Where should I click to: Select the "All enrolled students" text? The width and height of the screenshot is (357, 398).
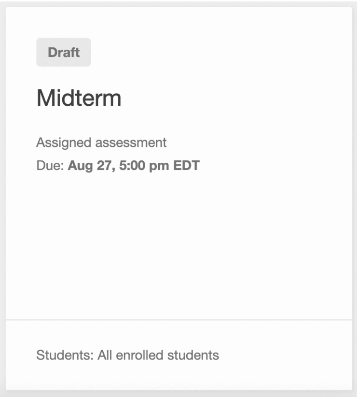coord(158,355)
